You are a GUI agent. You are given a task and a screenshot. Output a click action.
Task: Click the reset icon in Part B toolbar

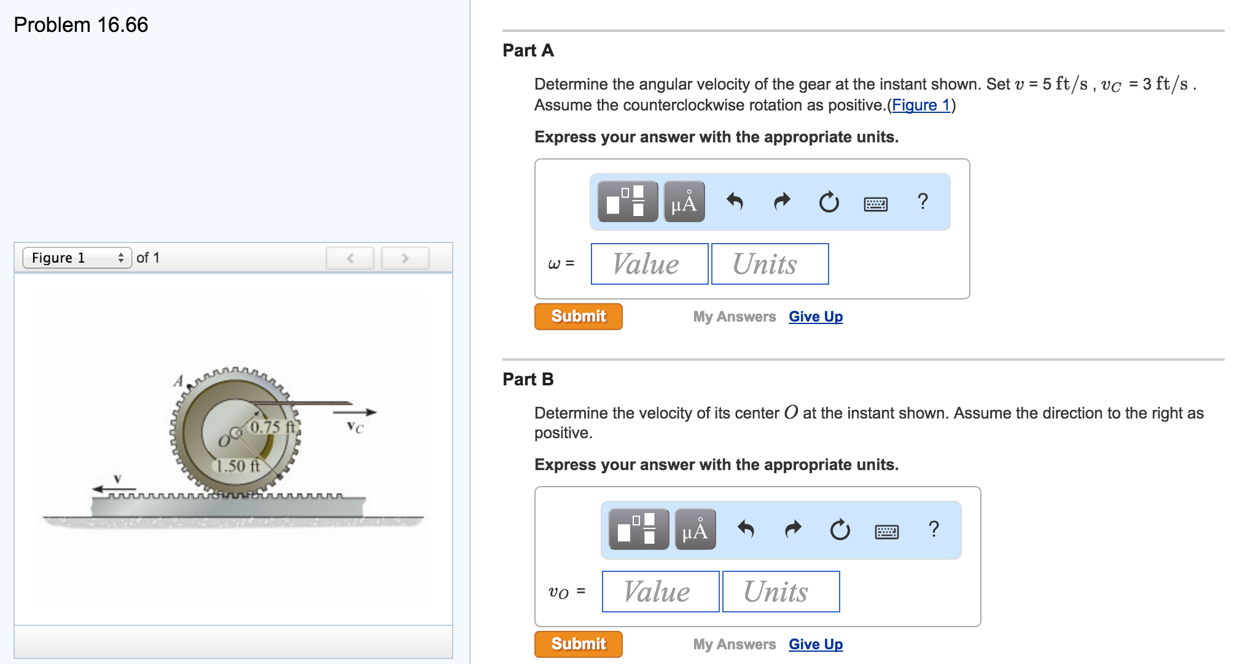click(x=840, y=530)
